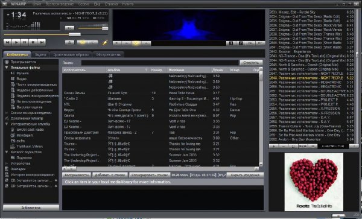Open the Файл menu
The image size is (362, 219).
(37, 4)
